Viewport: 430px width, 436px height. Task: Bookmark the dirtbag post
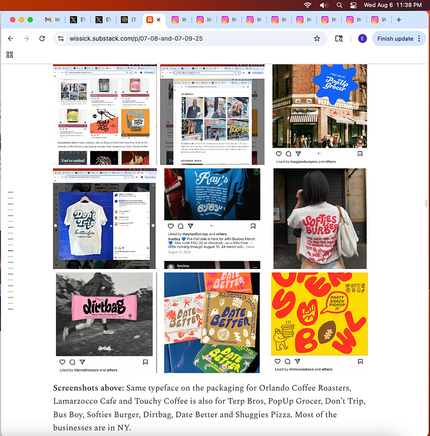click(145, 362)
